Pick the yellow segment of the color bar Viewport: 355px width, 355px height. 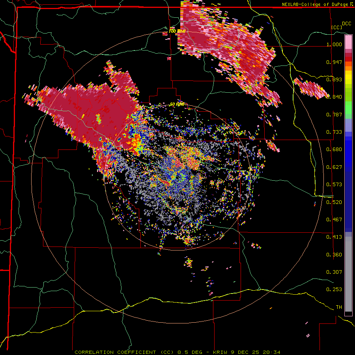(x=348, y=77)
